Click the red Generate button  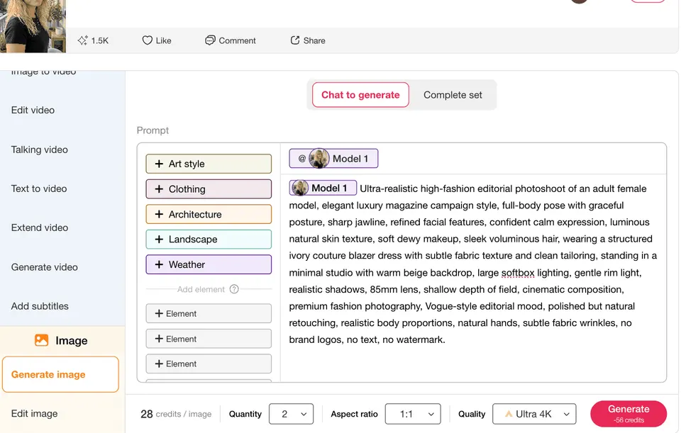point(629,413)
